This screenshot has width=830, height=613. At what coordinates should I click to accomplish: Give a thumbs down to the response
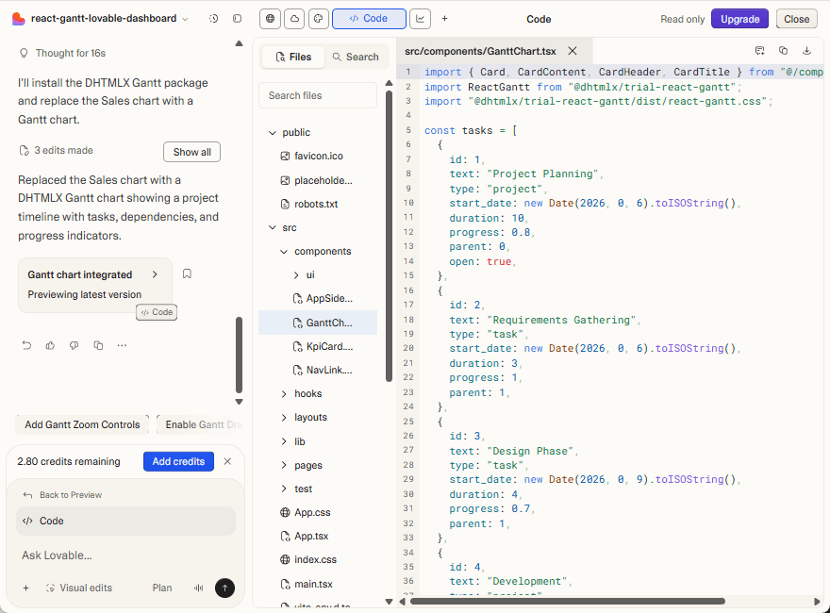click(74, 345)
